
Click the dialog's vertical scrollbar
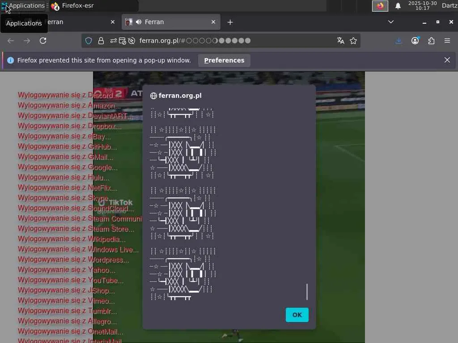[x=307, y=291]
